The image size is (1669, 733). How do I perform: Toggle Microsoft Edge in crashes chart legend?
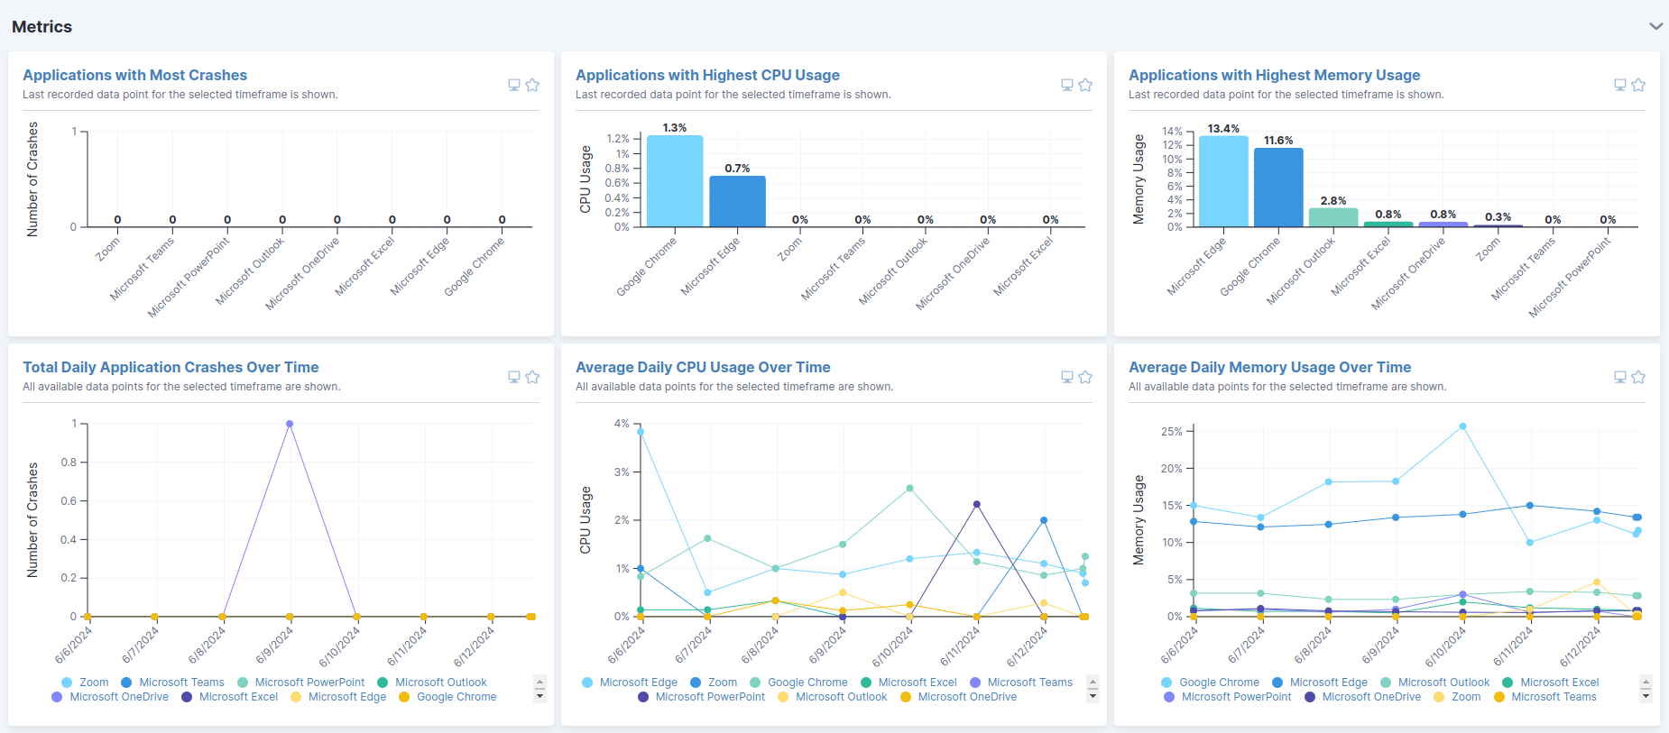(338, 697)
